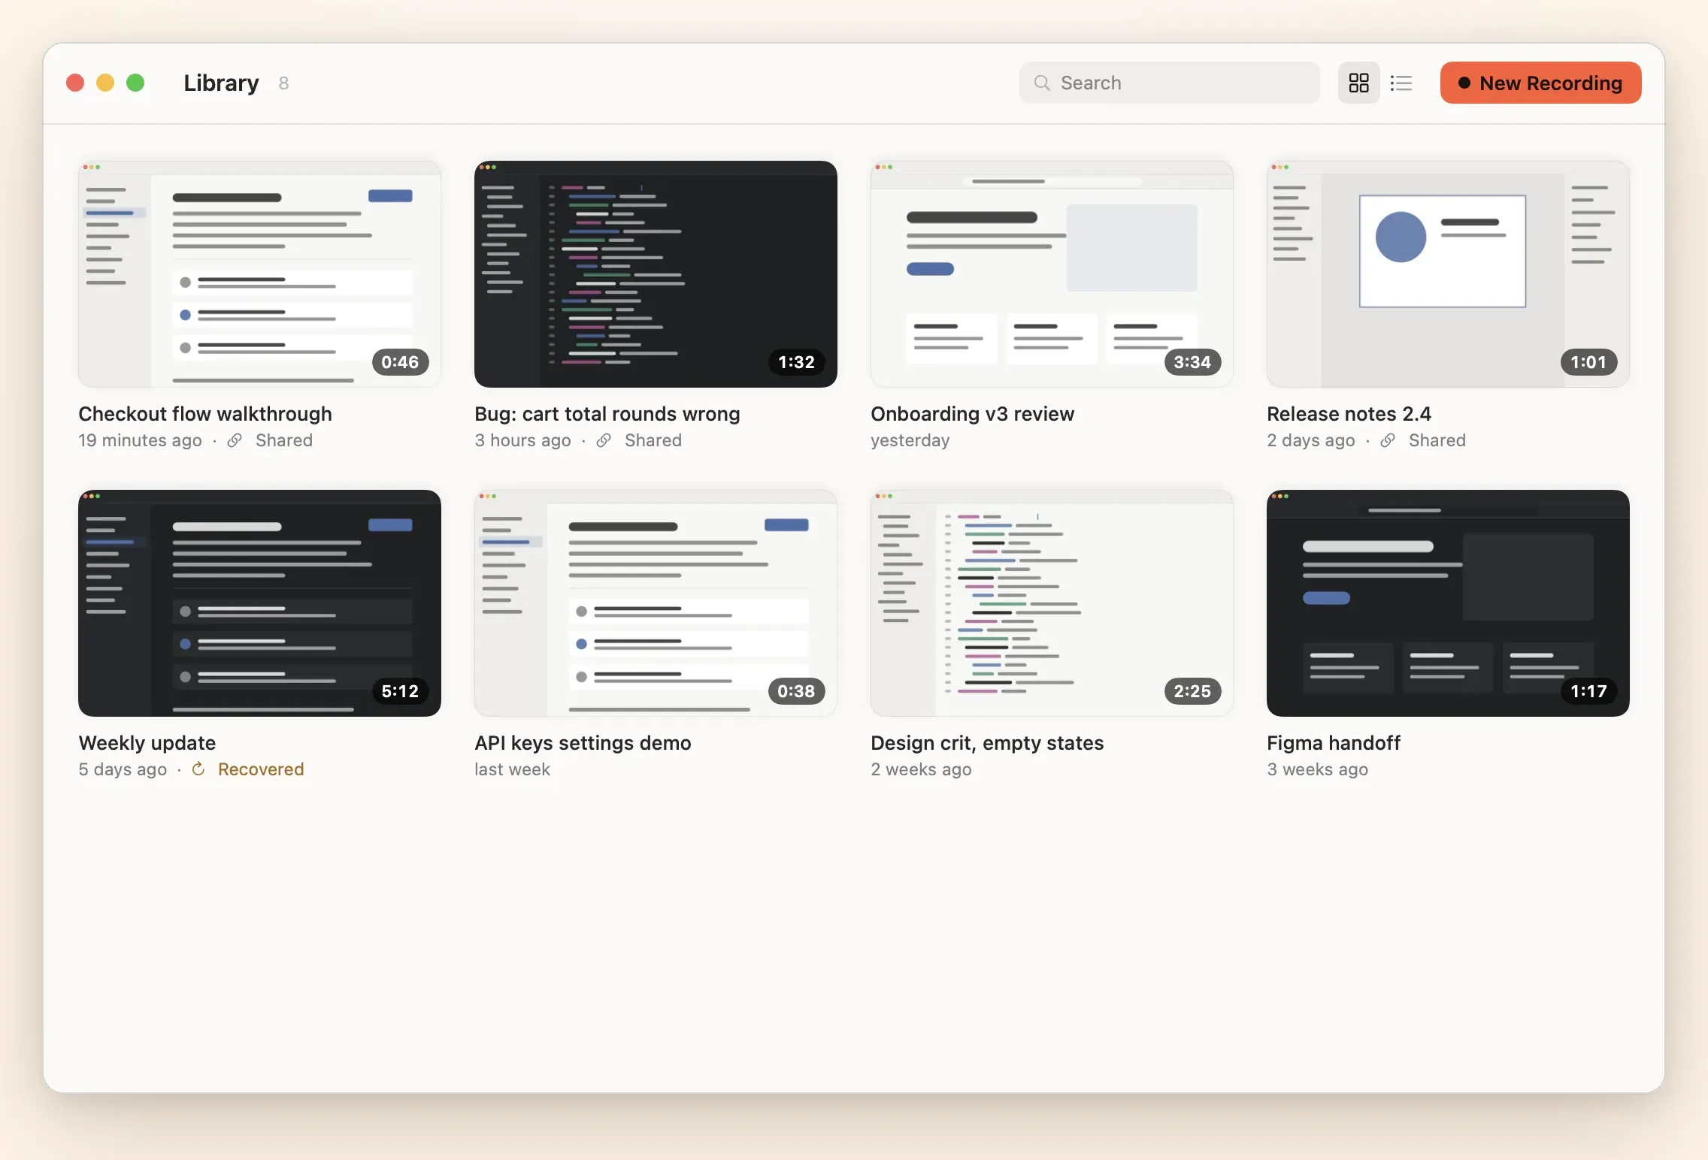Open Design crit, empty states thumbnail

(x=1052, y=603)
